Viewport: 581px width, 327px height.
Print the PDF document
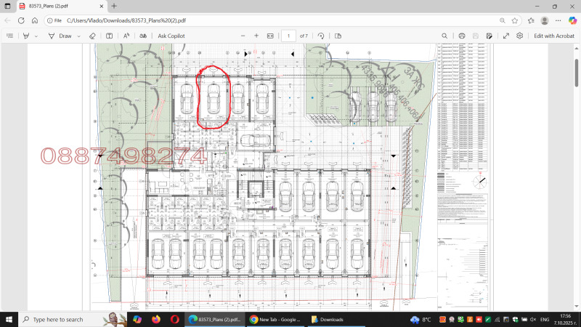coord(461,36)
